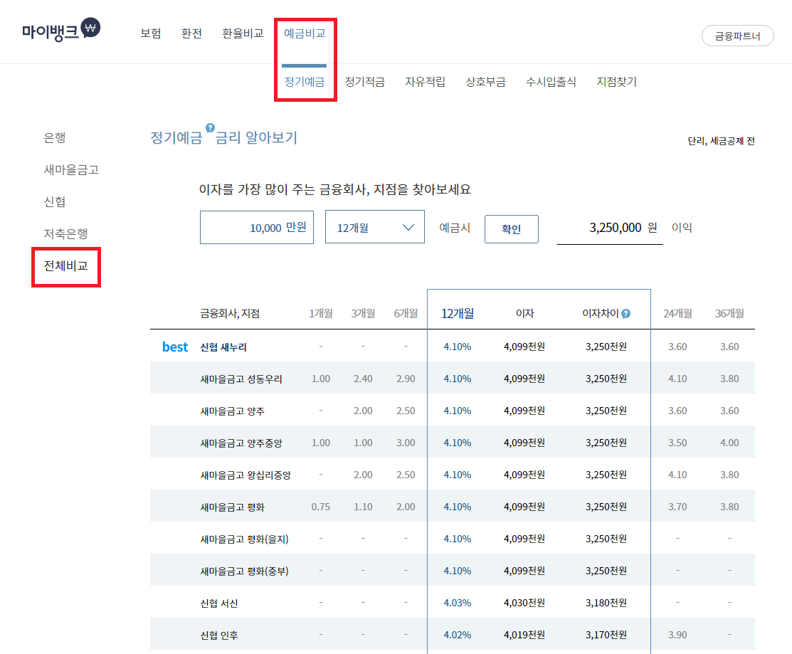This screenshot has height=654, width=792.
Task: Click the 6개월 column header
Action: (x=406, y=314)
